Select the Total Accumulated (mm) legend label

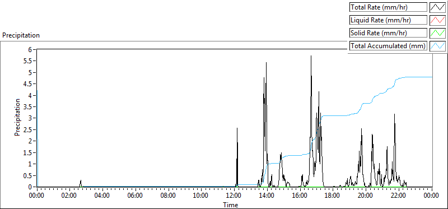(388, 46)
